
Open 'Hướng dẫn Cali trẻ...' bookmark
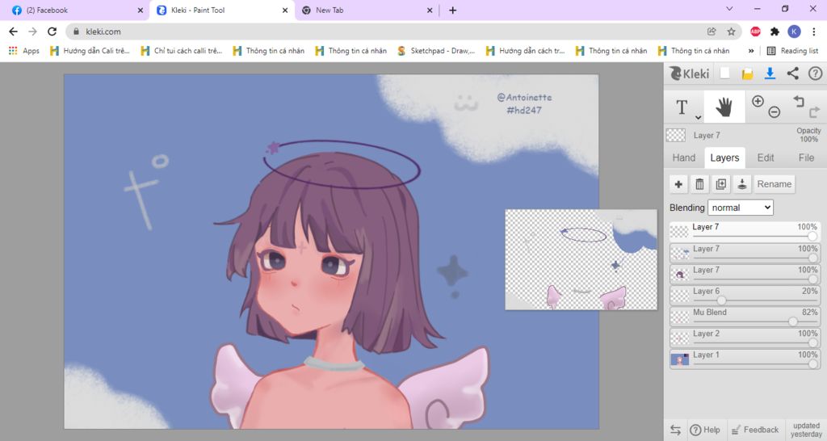pyautogui.click(x=90, y=51)
